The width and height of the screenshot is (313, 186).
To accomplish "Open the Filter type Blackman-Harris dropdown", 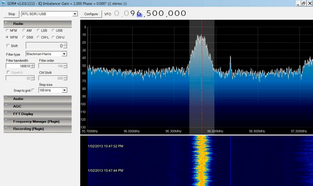I will pyautogui.click(x=64, y=54).
